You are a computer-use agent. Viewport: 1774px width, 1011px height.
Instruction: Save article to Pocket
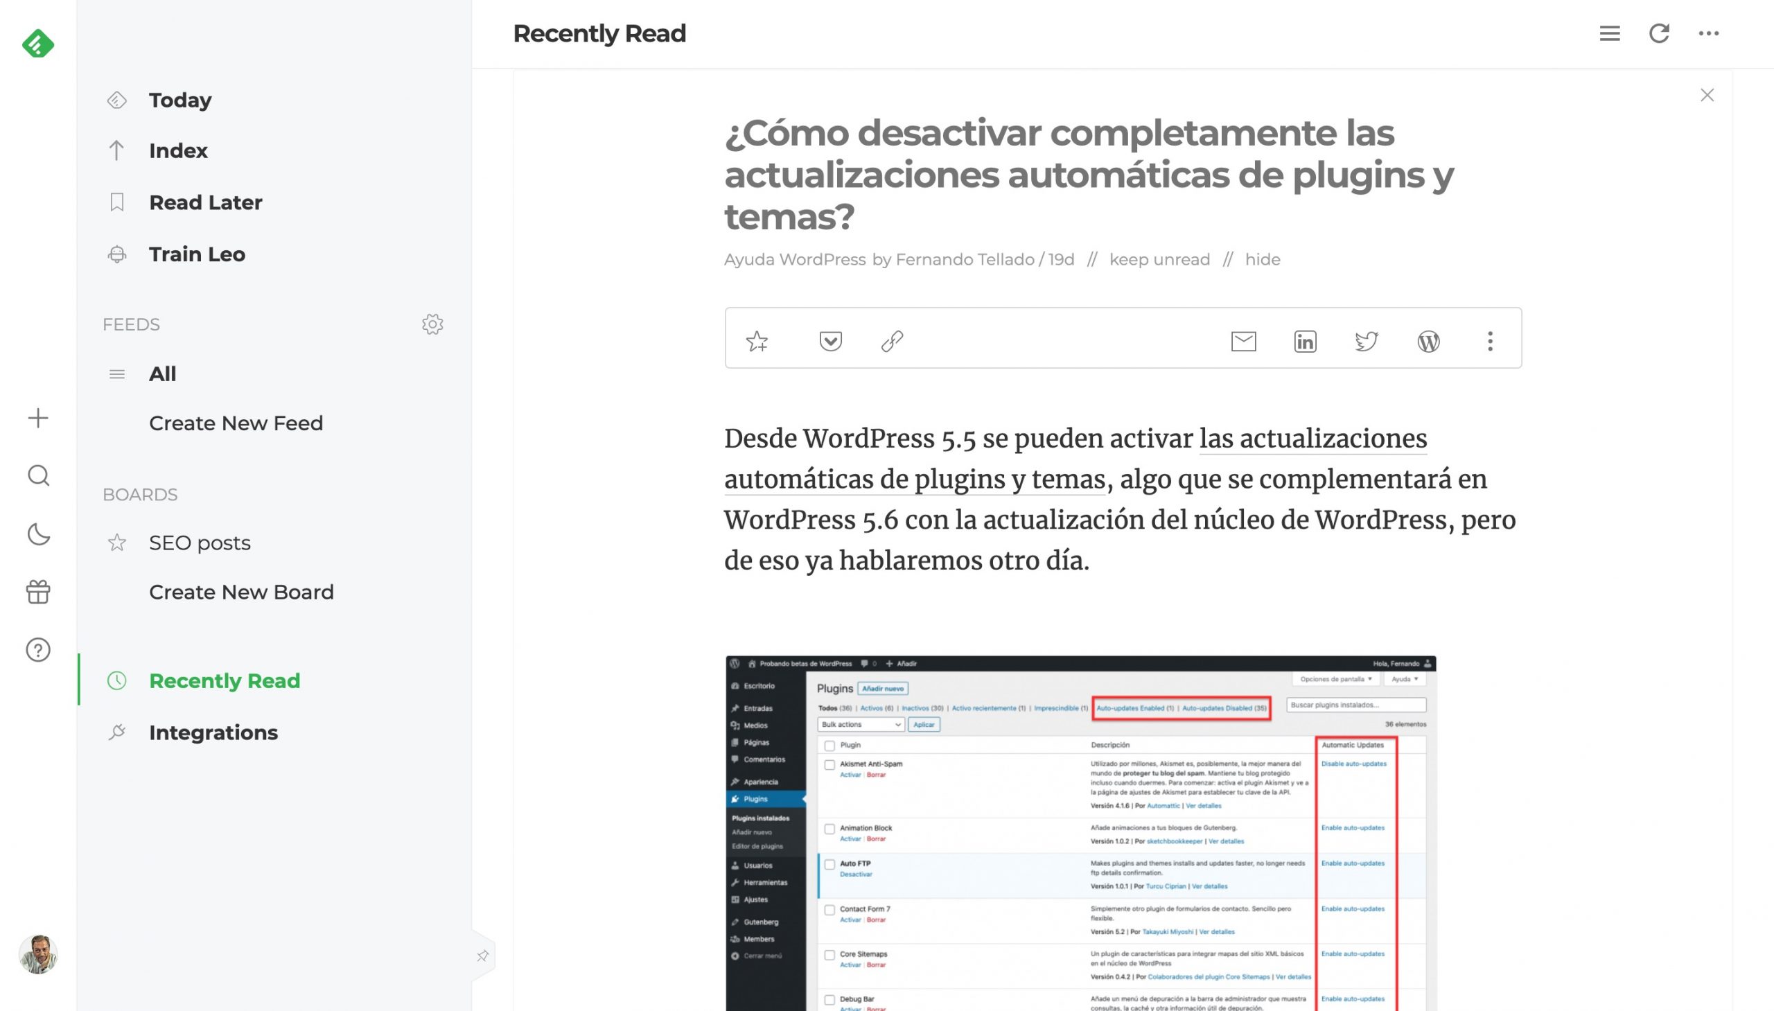830,341
